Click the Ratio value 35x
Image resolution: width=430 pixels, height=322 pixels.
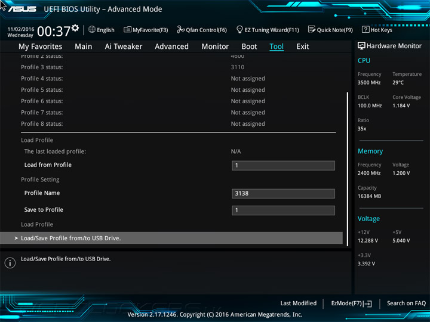point(362,129)
